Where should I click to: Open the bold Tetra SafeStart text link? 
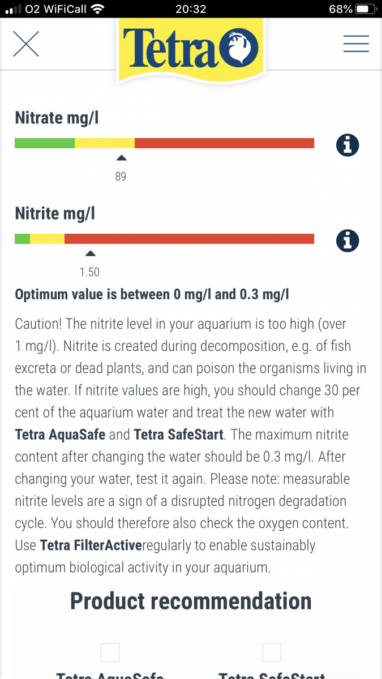click(x=179, y=435)
